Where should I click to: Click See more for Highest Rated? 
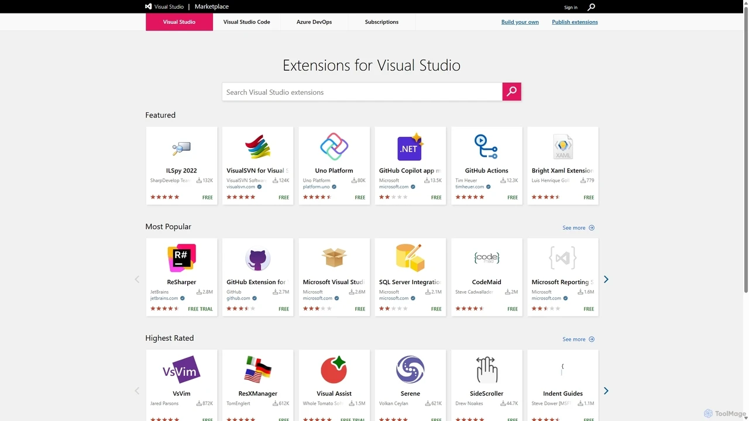tap(578, 339)
